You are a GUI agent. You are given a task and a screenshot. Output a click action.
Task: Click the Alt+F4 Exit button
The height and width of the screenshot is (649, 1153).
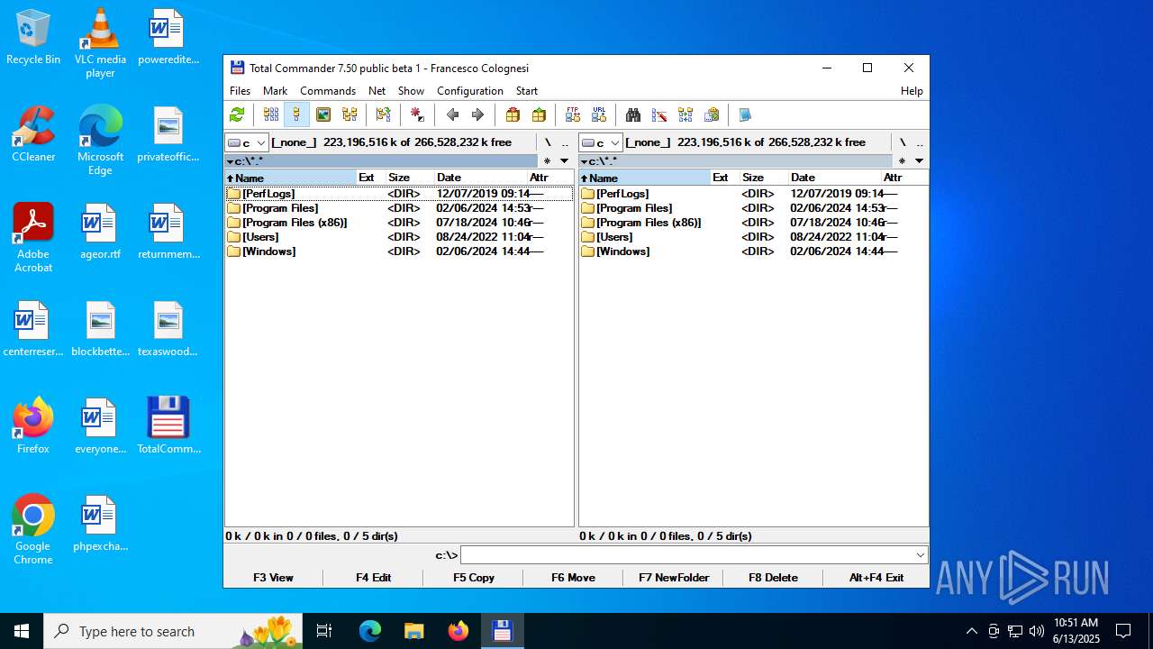pyautogui.click(x=876, y=578)
